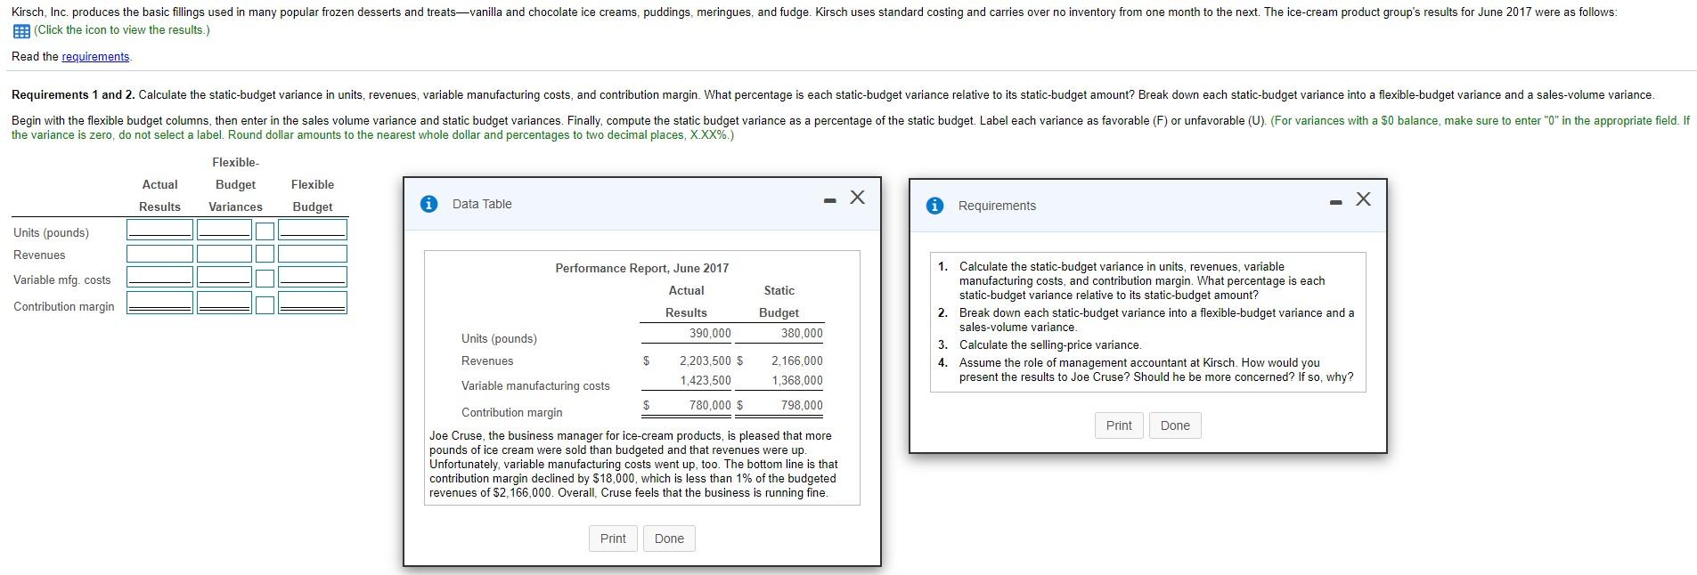
Task: Click Revenues Flexible-Budget Variances input field
Action: click(x=224, y=254)
